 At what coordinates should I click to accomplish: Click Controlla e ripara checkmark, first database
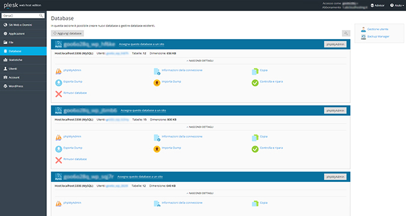tap(255, 83)
